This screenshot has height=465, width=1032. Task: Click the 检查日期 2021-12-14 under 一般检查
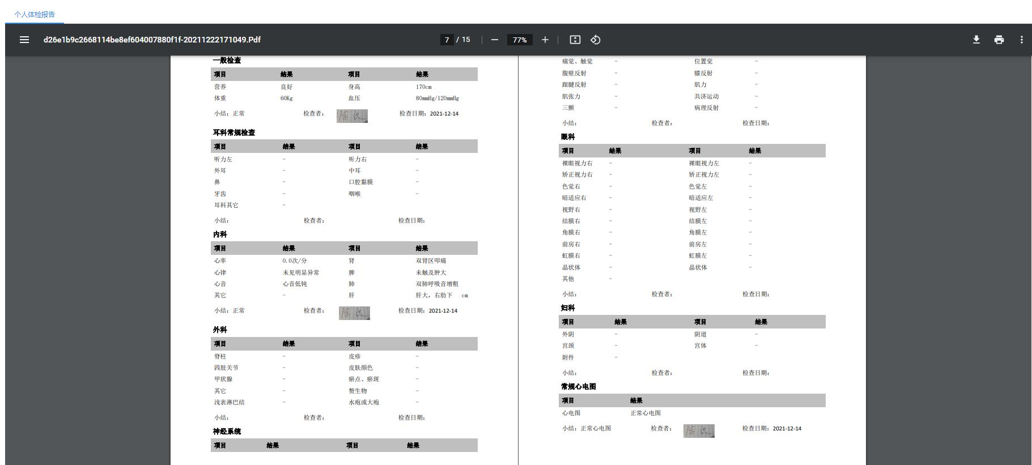tap(429, 113)
